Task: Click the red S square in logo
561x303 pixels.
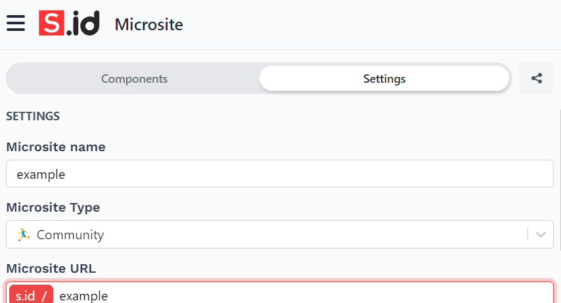Action: click(x=51, y=24)
